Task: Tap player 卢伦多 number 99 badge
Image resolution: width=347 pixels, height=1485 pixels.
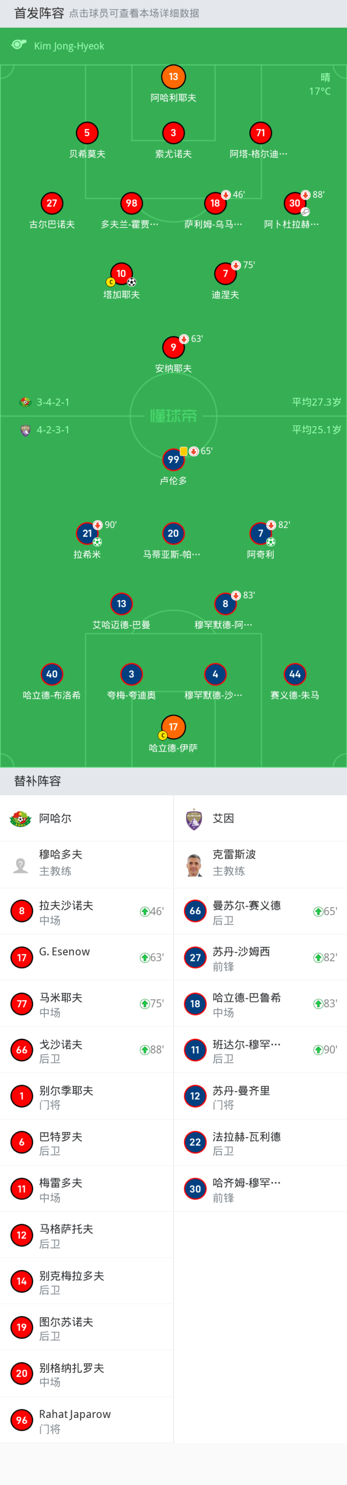Action: point(173,459)
